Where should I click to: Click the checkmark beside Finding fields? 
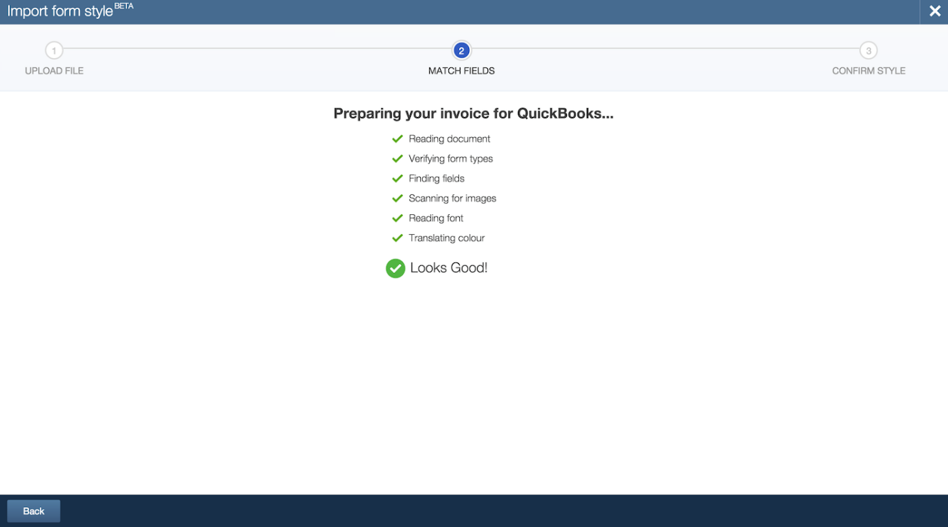(x=397, y=179)
